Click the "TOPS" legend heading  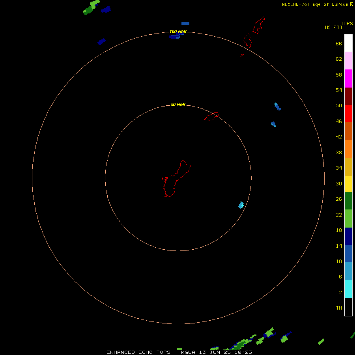coord(347,23)
